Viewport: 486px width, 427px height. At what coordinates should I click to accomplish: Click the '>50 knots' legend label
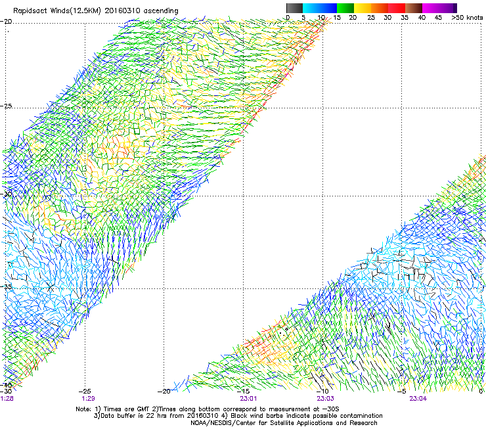click(x=467, y=18)
